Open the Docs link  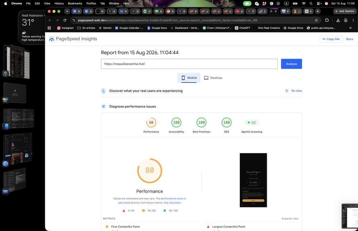click(x=349, y=39)
